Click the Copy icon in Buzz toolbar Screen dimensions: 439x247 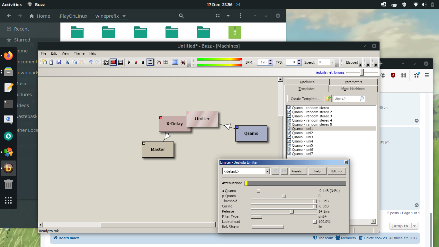point(74,62)
